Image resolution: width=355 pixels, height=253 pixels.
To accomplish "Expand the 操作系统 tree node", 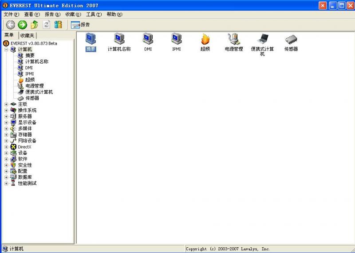I will 6,111.
